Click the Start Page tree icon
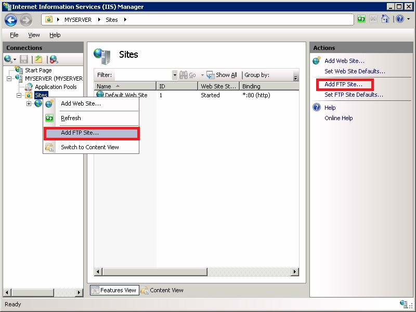Screen dimensions: 416x312 coord(19,70)
